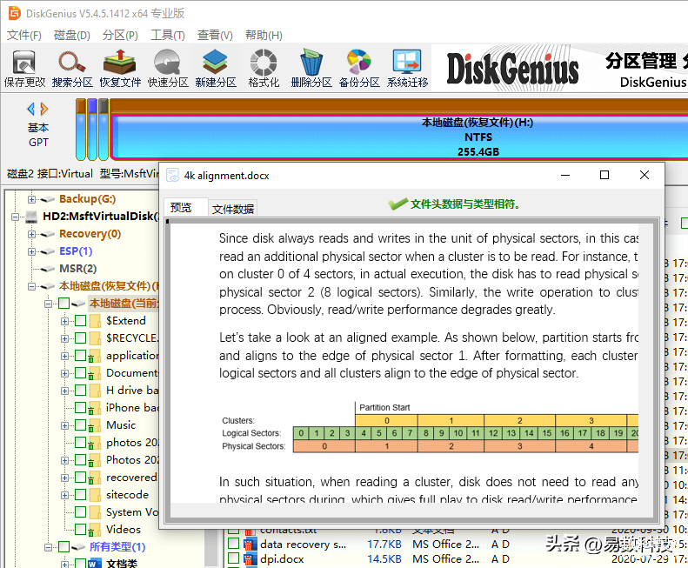The image size is (688, 568).
Task: Collapse the HD2:MsftVirtualDisk tree node
Action: coord(16,217)
